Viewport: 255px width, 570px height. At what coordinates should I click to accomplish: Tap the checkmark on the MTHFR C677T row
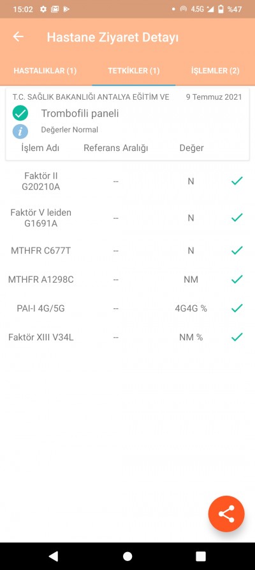pos(237,250)
